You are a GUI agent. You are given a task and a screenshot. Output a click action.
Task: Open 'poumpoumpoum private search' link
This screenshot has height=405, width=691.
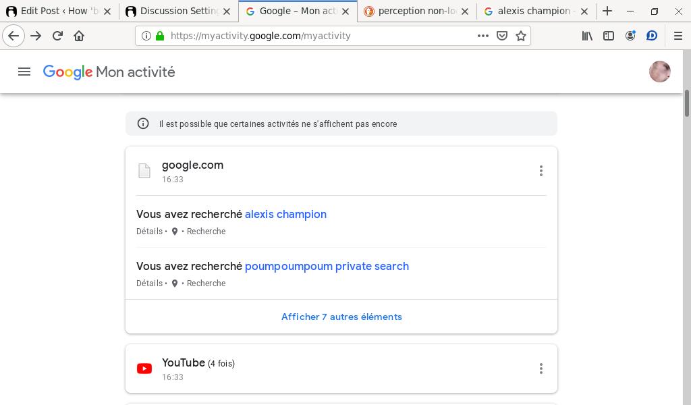327,266
